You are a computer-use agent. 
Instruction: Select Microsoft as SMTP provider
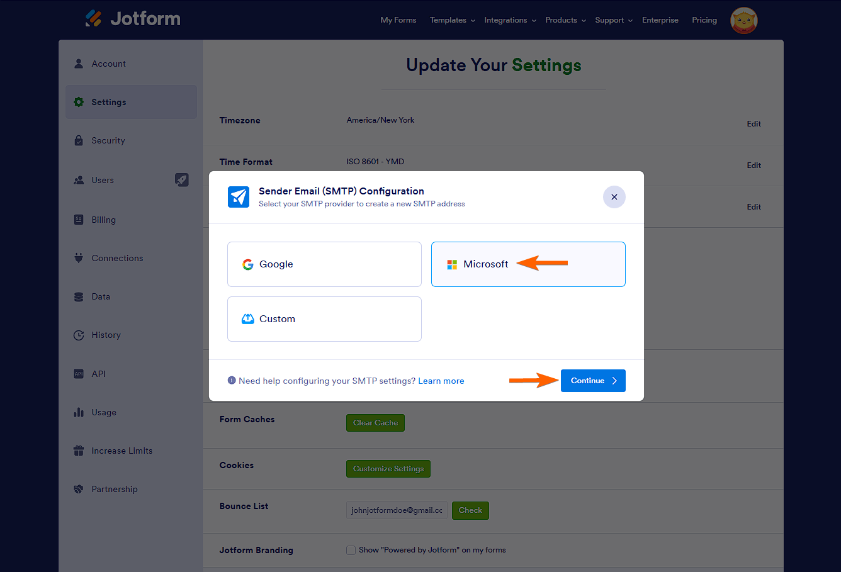point(528,264)
